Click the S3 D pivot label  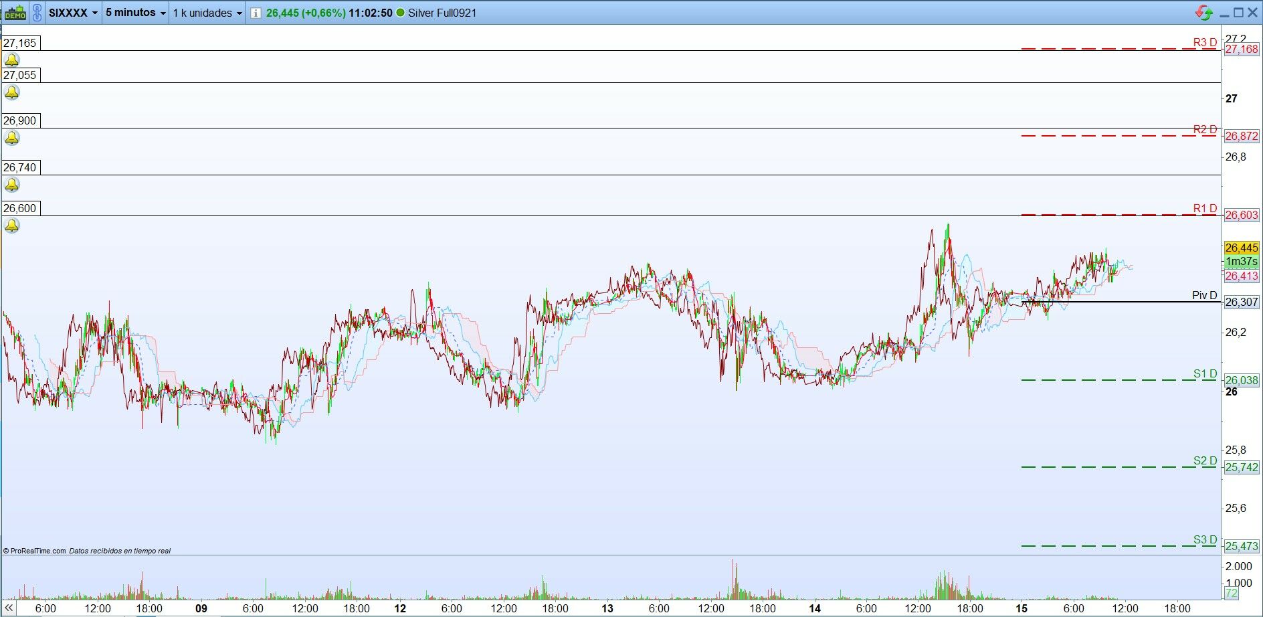click(x=1205, y=539)
